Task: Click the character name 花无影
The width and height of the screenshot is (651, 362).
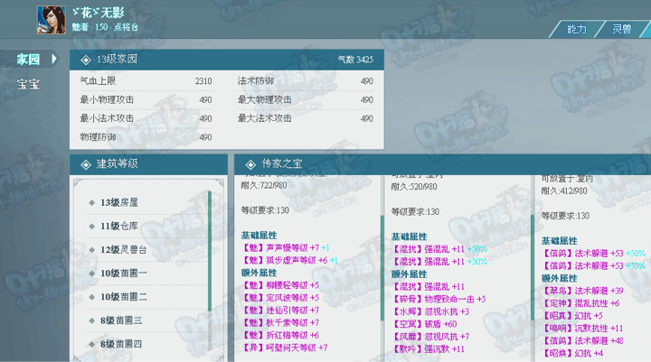Action: [x=99, y=13]
